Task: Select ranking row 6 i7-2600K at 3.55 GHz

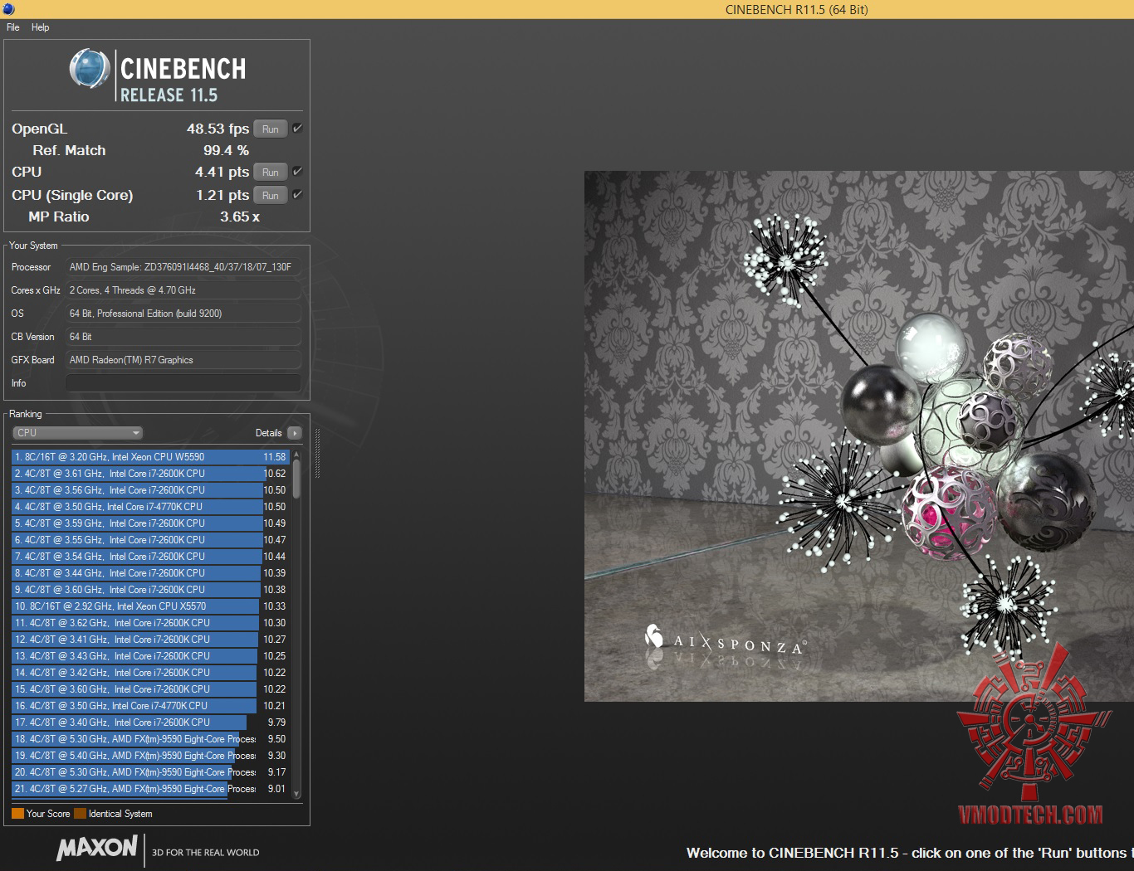Action: pos(150,540)
